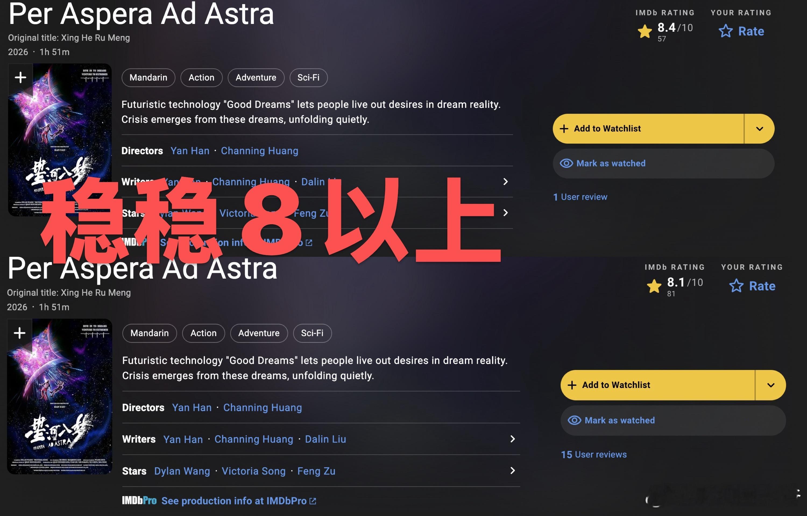
Task: Expand the Stars row chevron in the lower panel
Action: pyautogui.click(x=512, y=471)
